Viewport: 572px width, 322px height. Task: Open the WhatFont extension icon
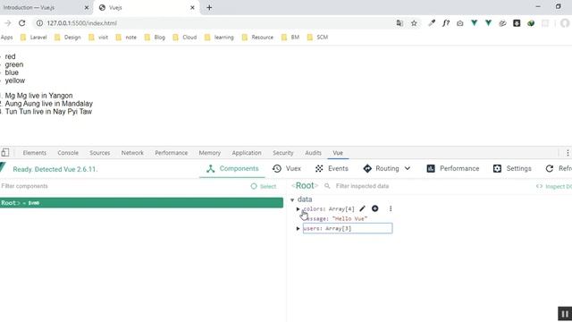point(446,23)
